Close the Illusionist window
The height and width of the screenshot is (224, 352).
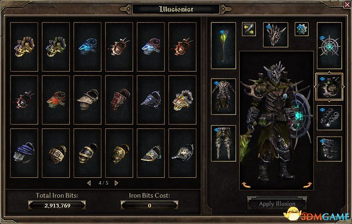[x=347, y=4]
